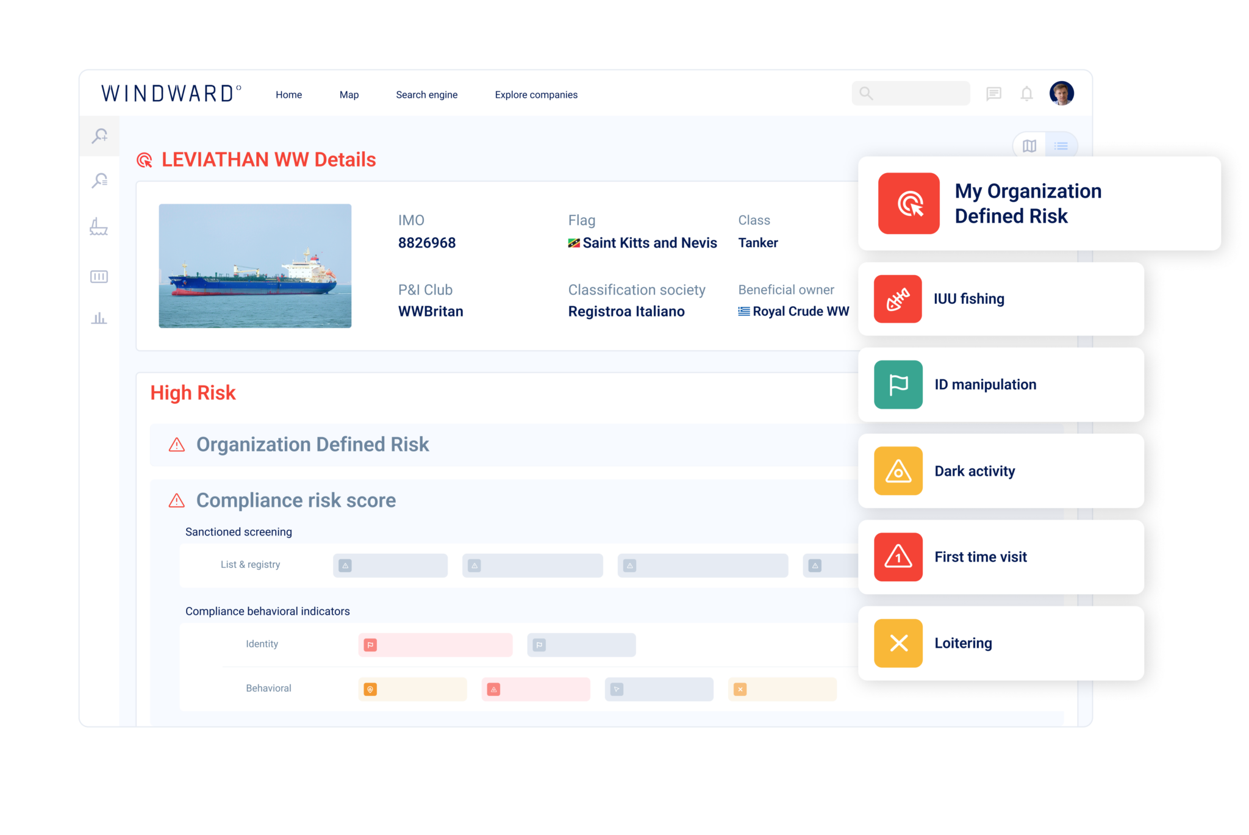1249x835 pixels.
Task: Select the ID manipulation card label
Action: click(x=986, y=385)
